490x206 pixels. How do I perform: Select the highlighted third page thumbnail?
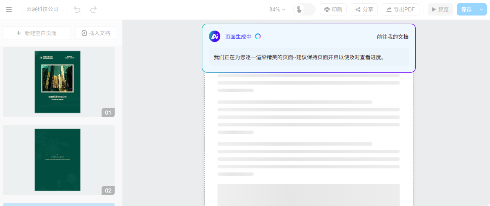tap(59, 204)
